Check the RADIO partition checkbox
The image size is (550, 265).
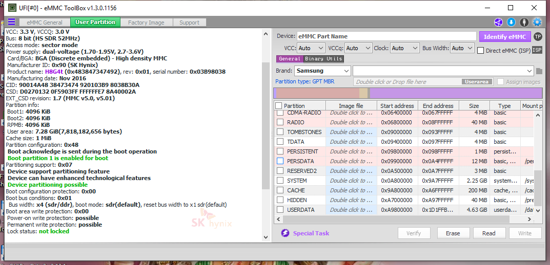280,122
